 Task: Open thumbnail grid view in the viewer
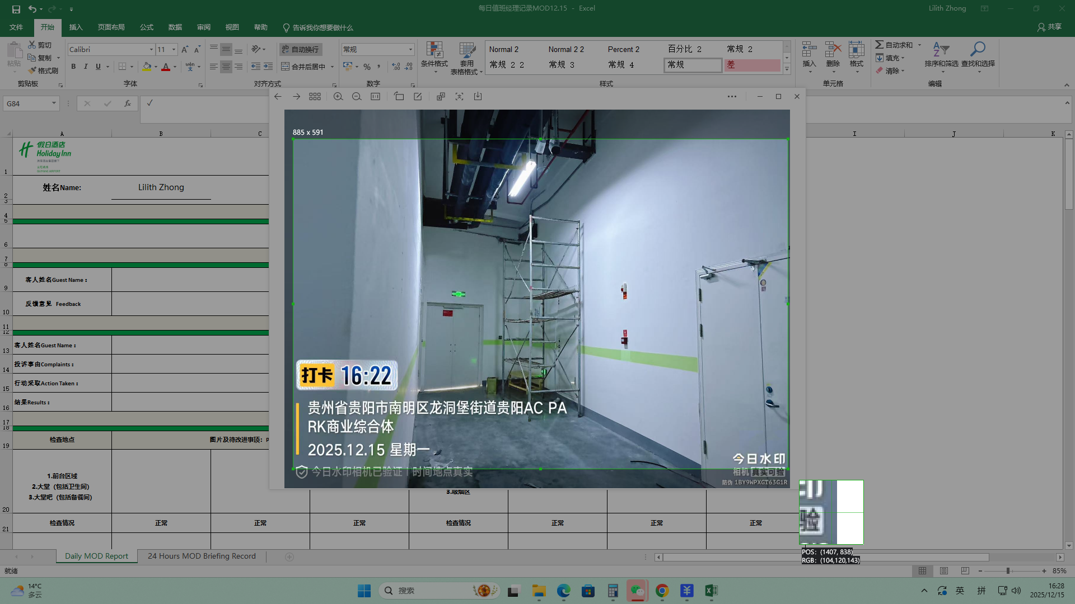tap(315, 97)
